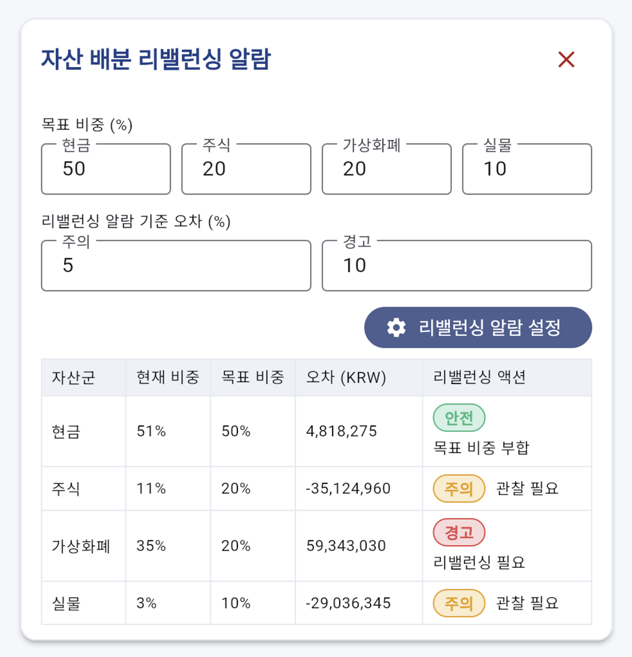Select the 현재 비중 column header
The image size is (632, 657).
pyautogui.click(x=168, y=378)
